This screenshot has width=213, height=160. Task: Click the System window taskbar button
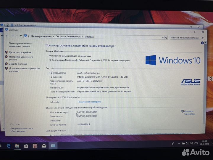click(53, 146)
